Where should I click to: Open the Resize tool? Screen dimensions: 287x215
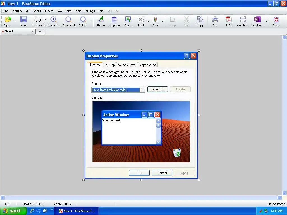(x=128, y=21)
